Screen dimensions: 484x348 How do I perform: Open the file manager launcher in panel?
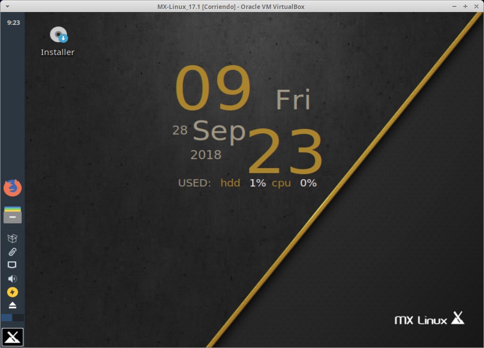[13, 215]
